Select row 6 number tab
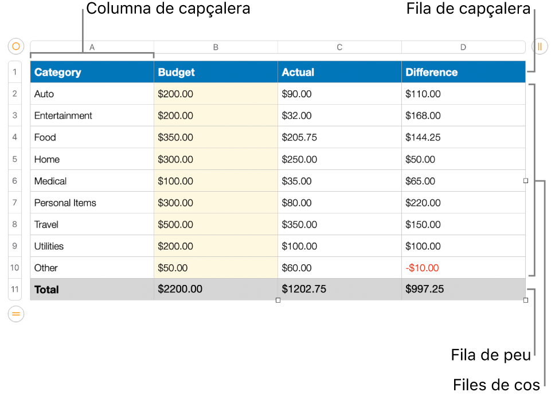This screenshot has height=396, width=555. click(15, 181)
